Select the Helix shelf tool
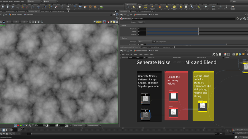 95,7
